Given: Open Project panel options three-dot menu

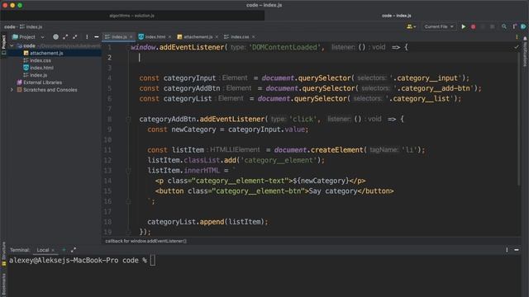Looking at the screenshot, I should [x=87, y=36].
